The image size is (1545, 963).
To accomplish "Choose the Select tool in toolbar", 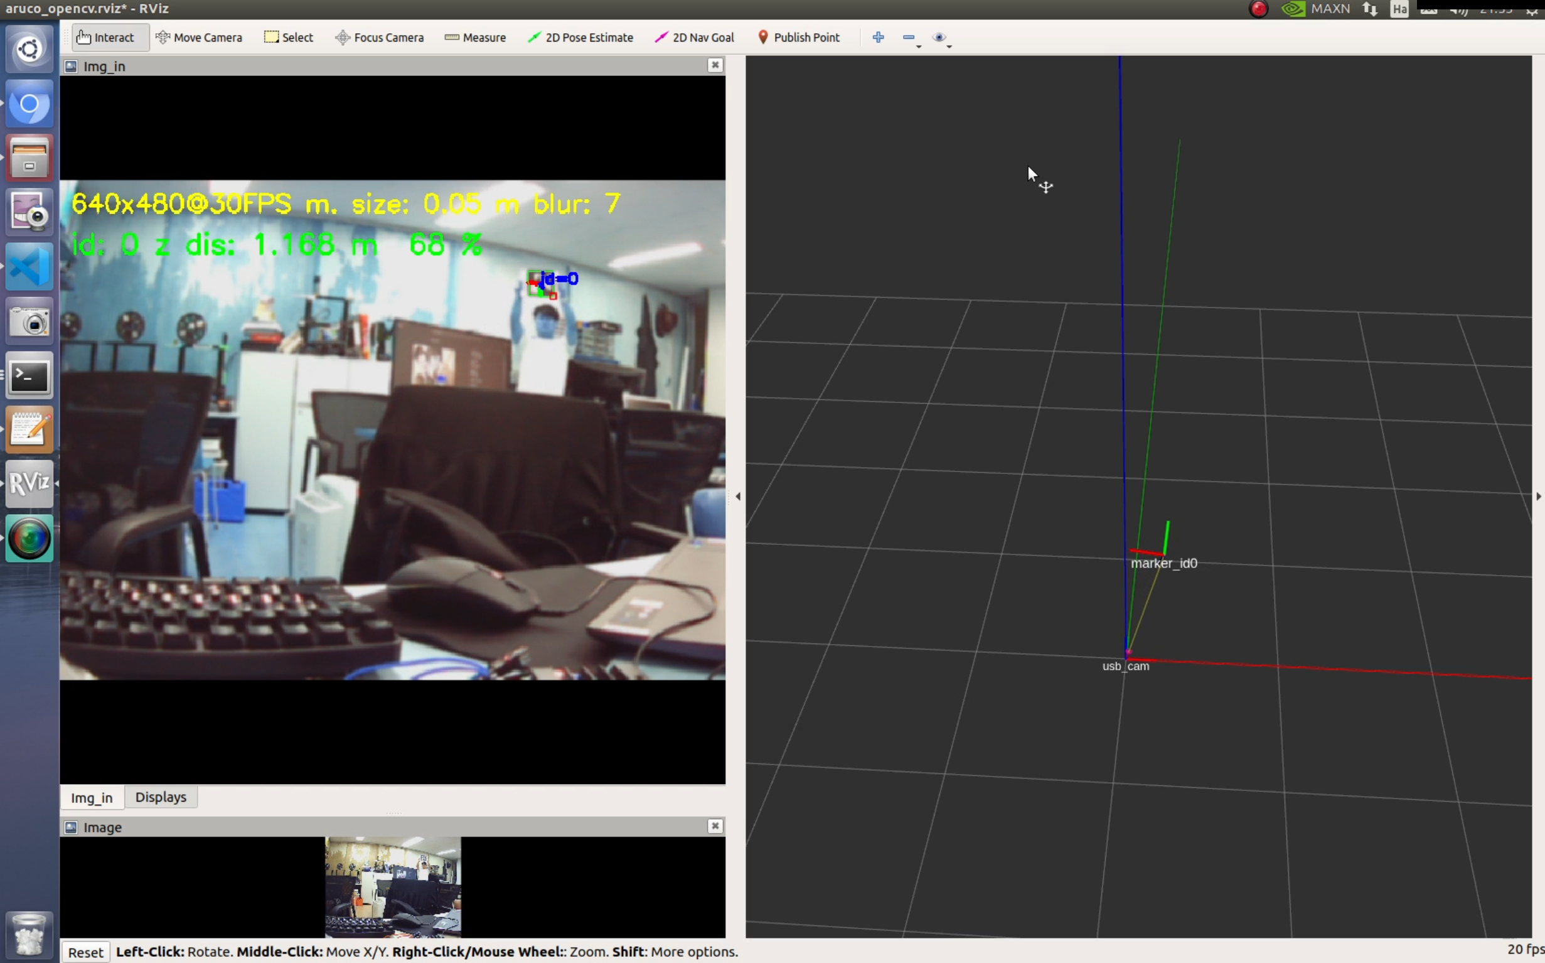I will 289,37.
